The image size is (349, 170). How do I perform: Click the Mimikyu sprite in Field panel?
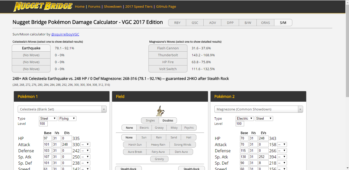[160, 111]
